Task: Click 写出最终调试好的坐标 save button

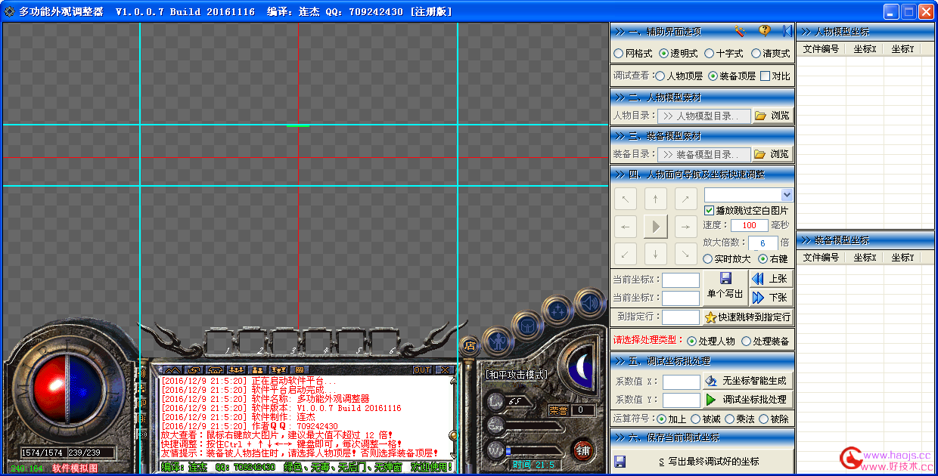Action: [x=703, y=461]
